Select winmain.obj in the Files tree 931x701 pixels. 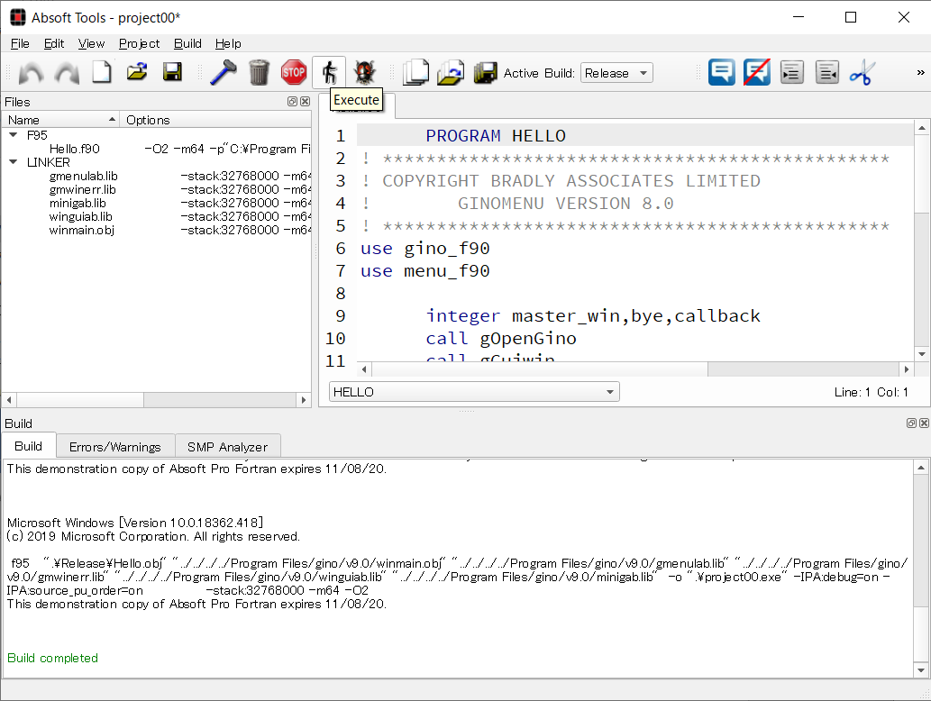coord(81,231)
